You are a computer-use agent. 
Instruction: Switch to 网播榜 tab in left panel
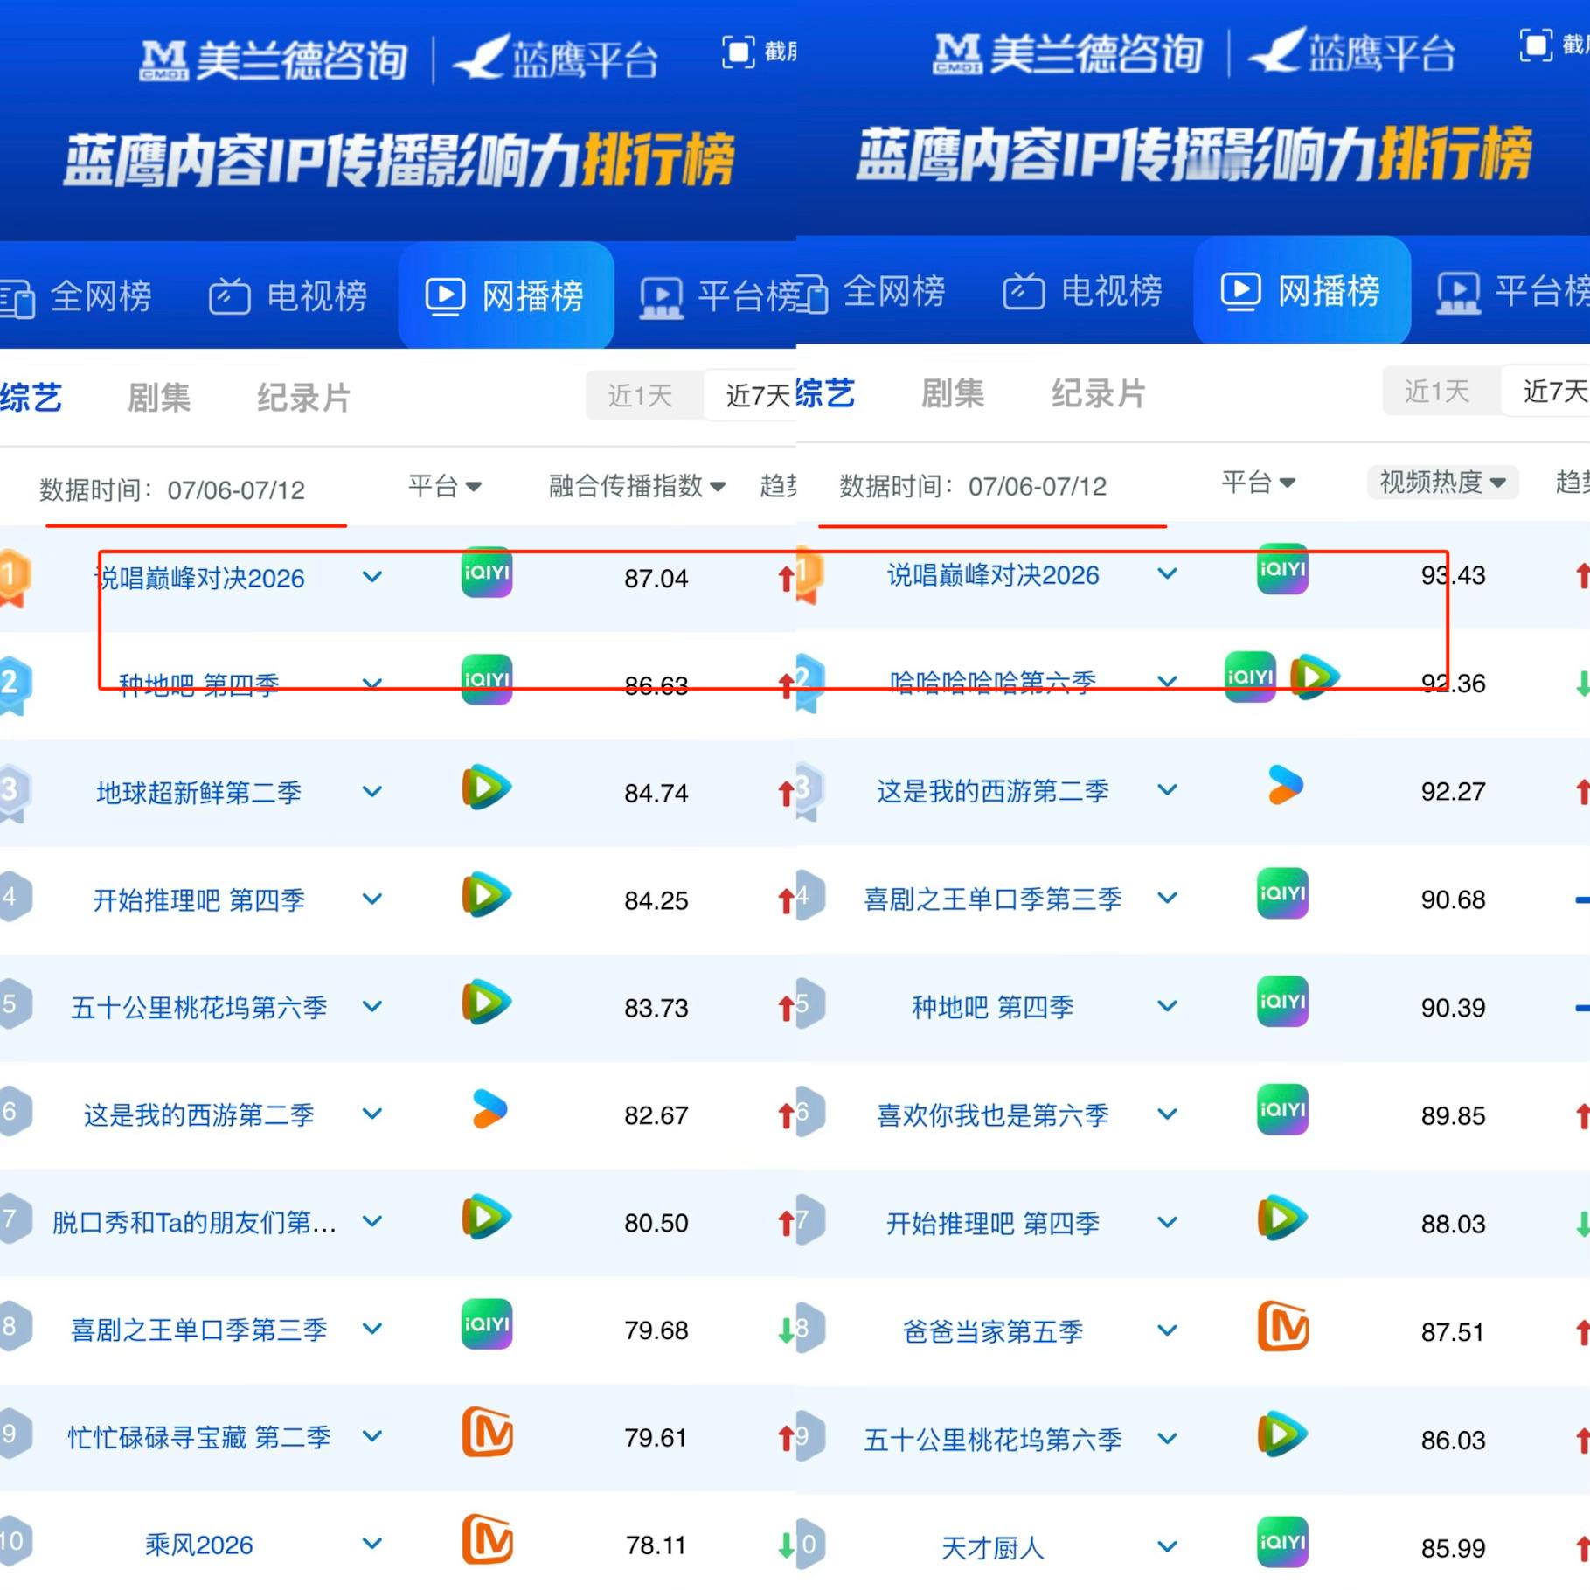505,296
